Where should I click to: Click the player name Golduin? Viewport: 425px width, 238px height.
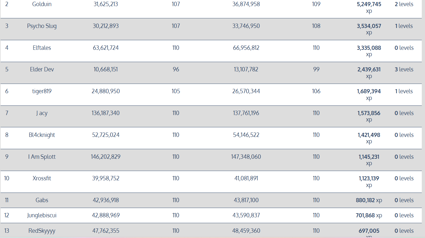(x=42, y=4)
